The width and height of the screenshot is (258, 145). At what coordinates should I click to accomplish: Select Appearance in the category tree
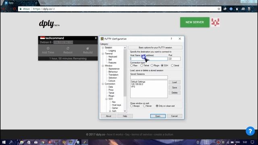click(114, 69)
